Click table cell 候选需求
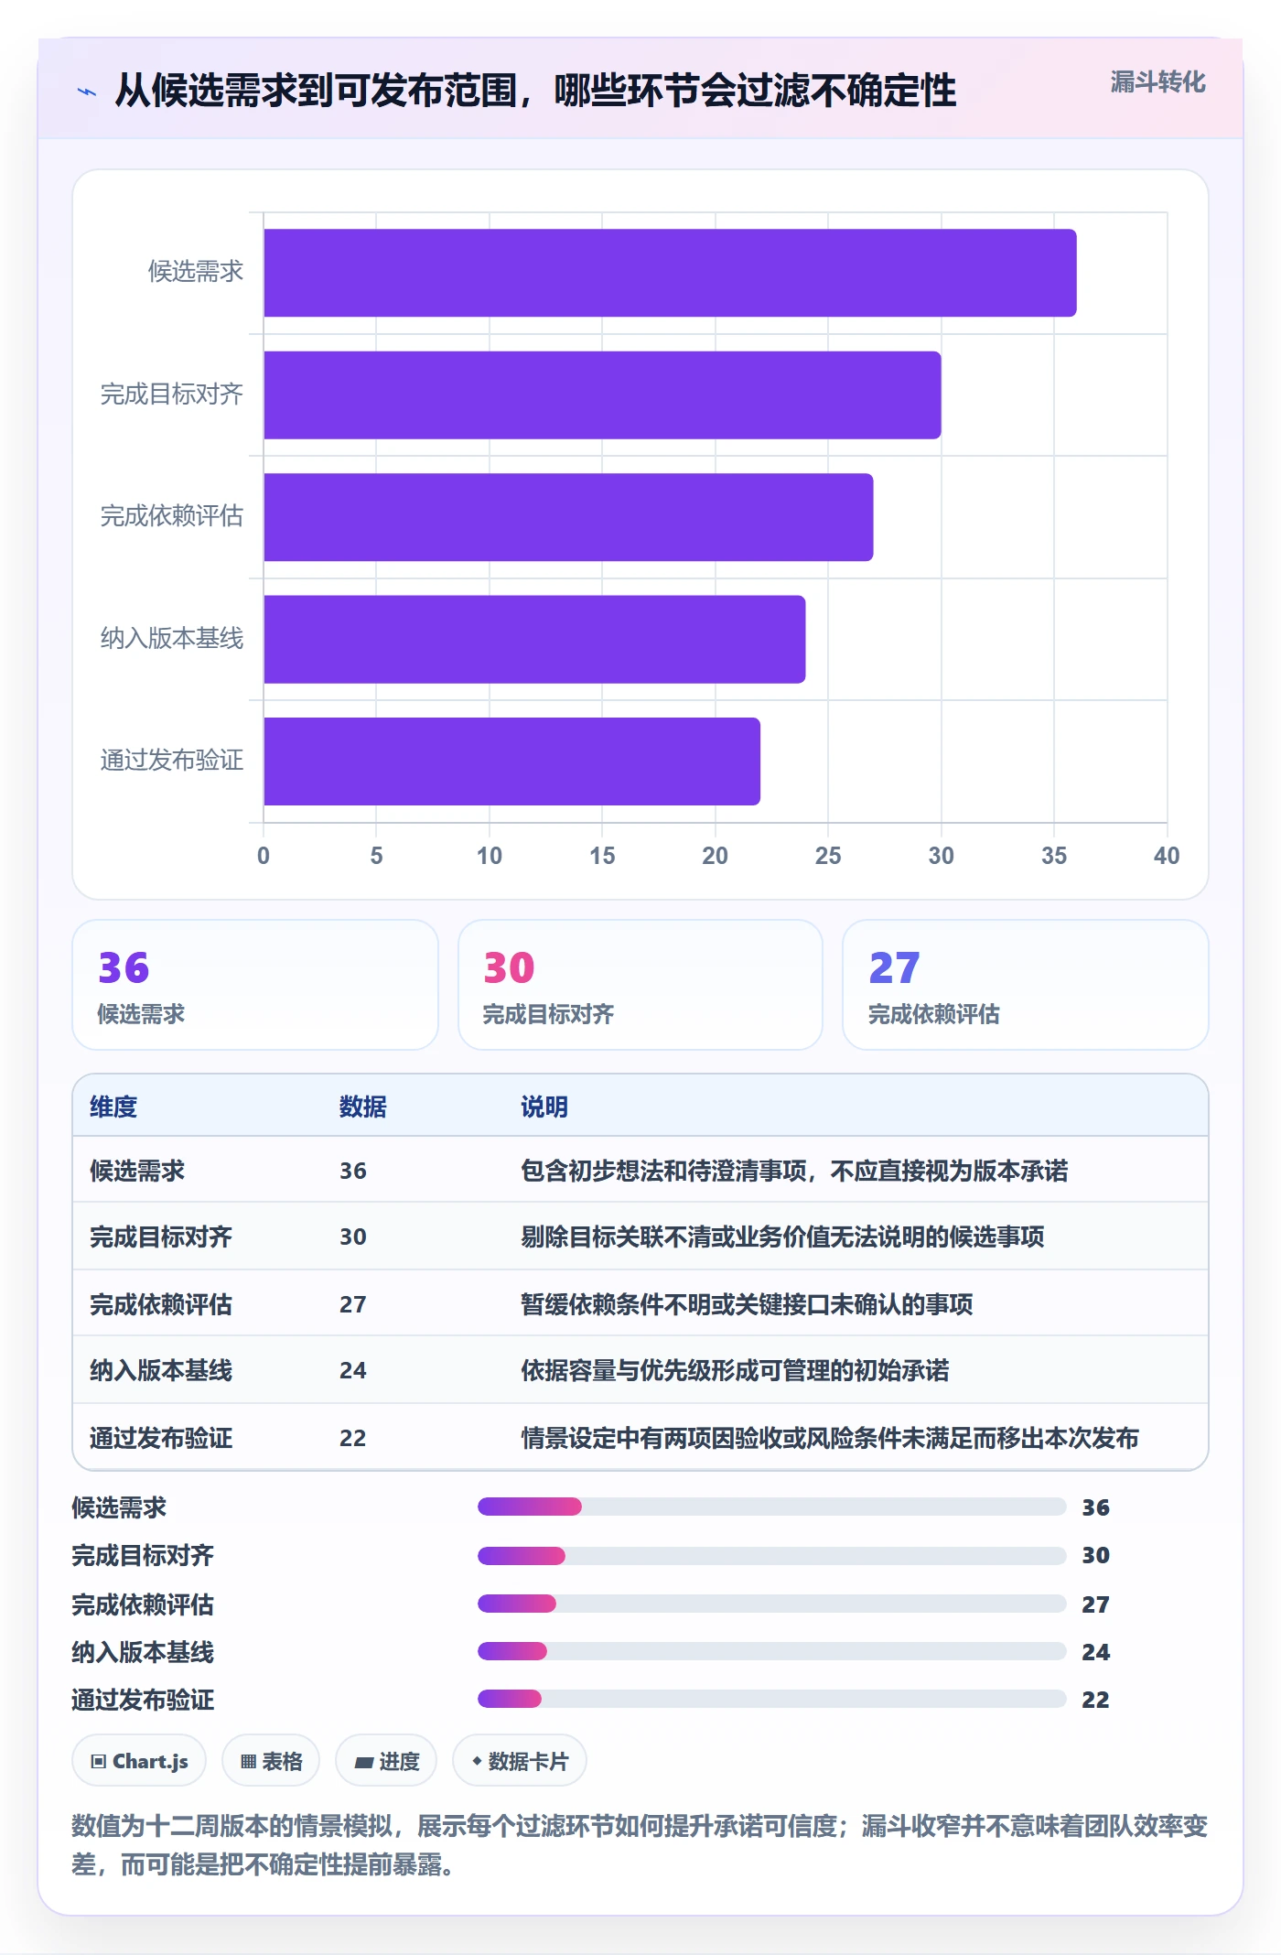 click(137, 1171)
